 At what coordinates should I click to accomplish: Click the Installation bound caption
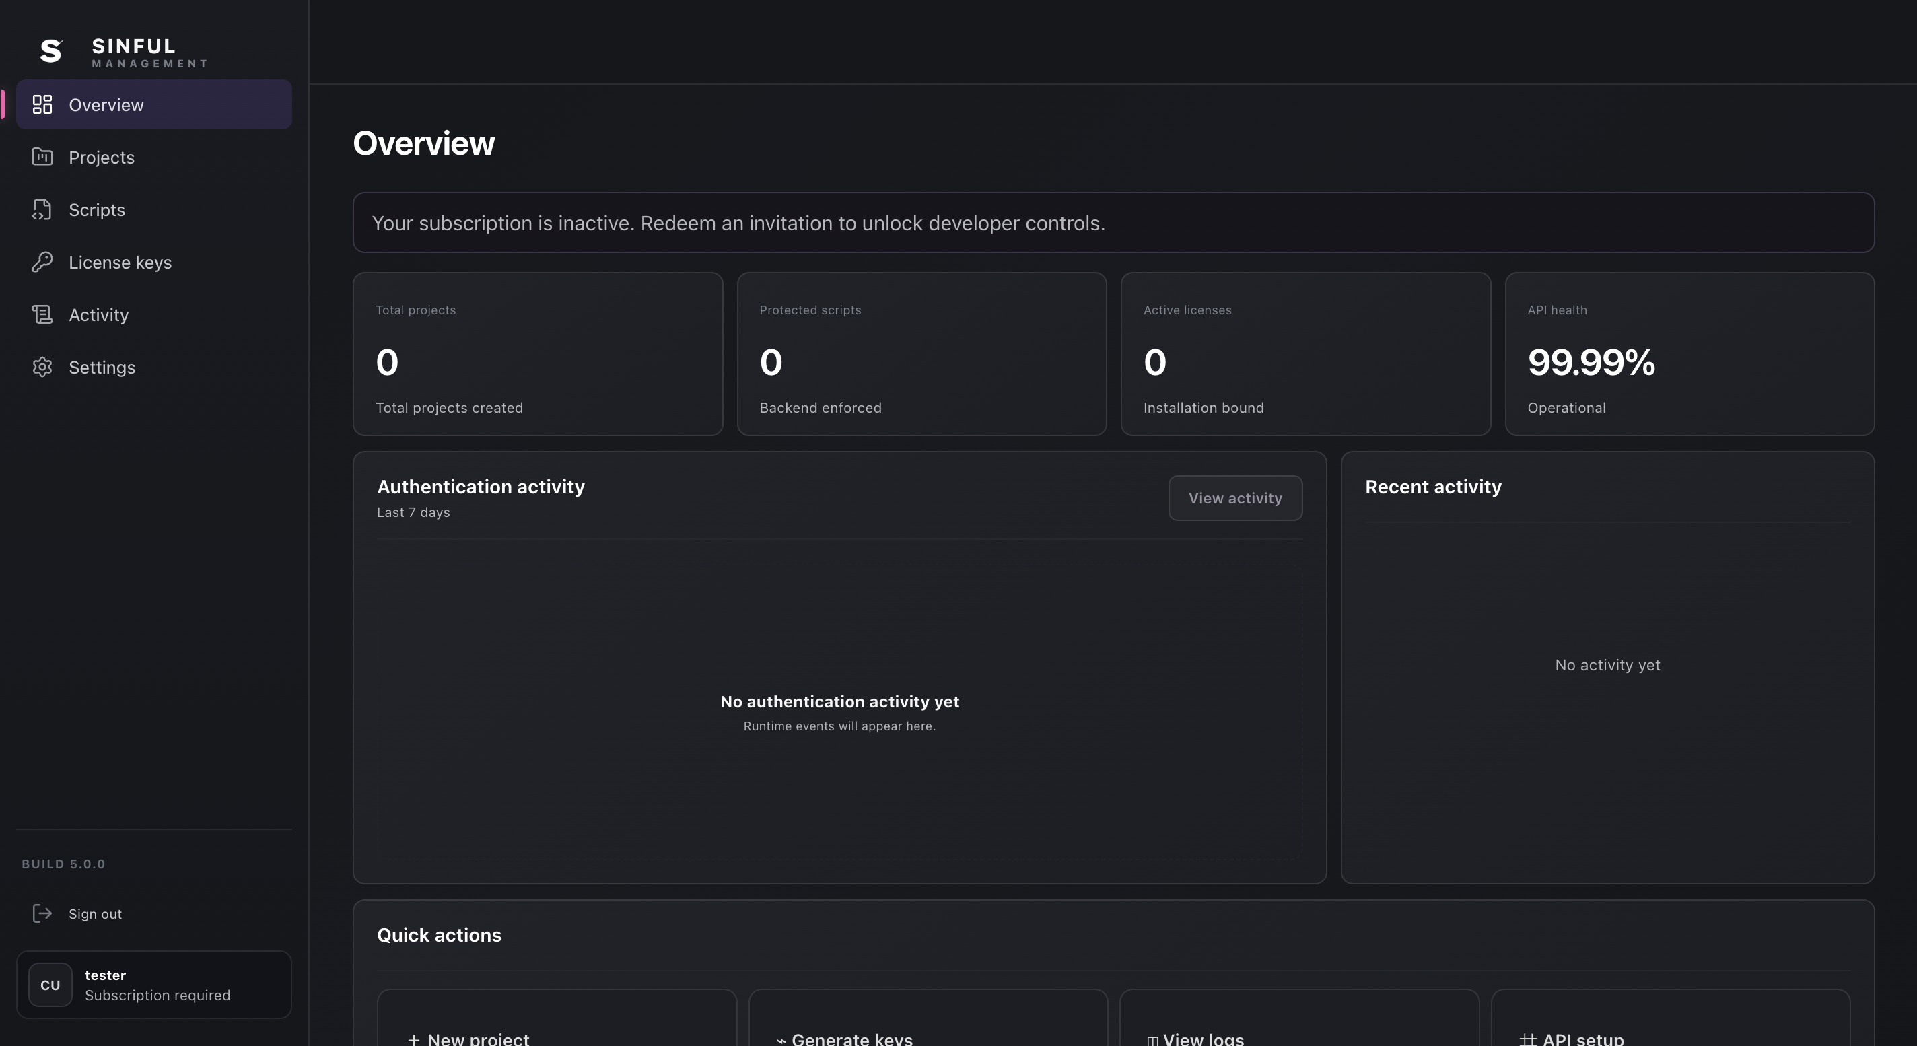[x=1204, y=408]
